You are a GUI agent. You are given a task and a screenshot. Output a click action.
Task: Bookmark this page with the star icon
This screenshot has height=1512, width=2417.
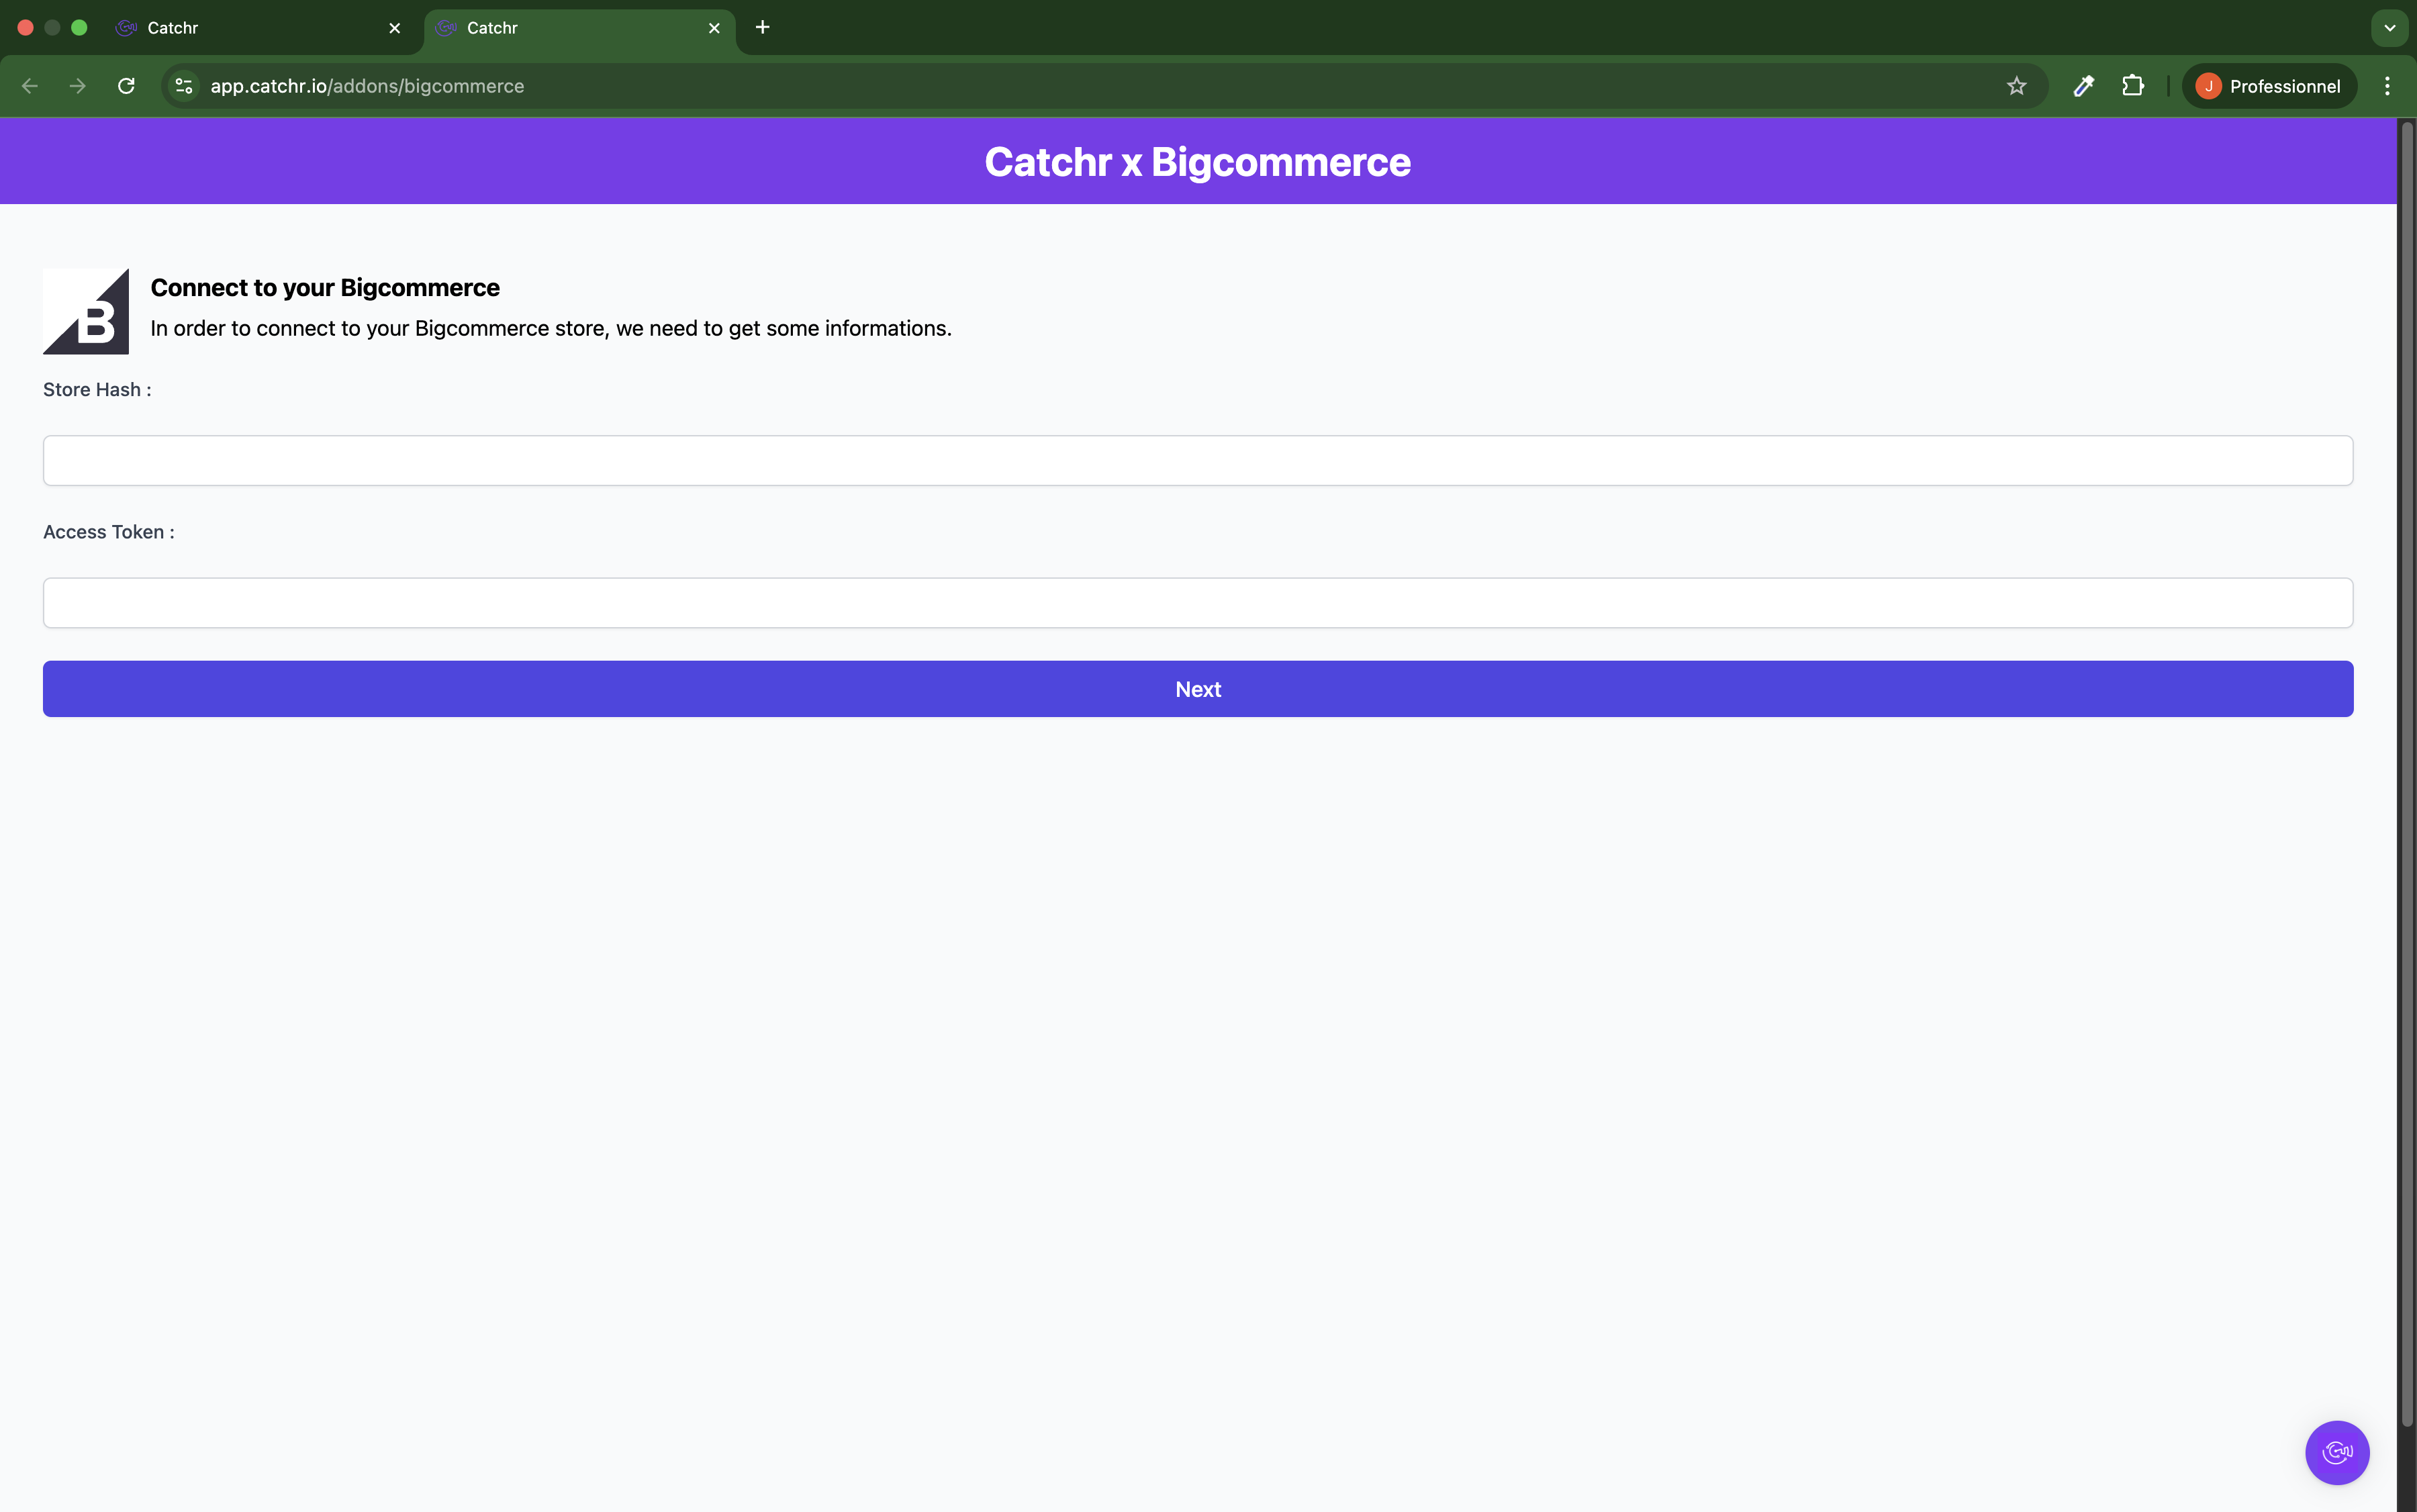click(2016, 86)
